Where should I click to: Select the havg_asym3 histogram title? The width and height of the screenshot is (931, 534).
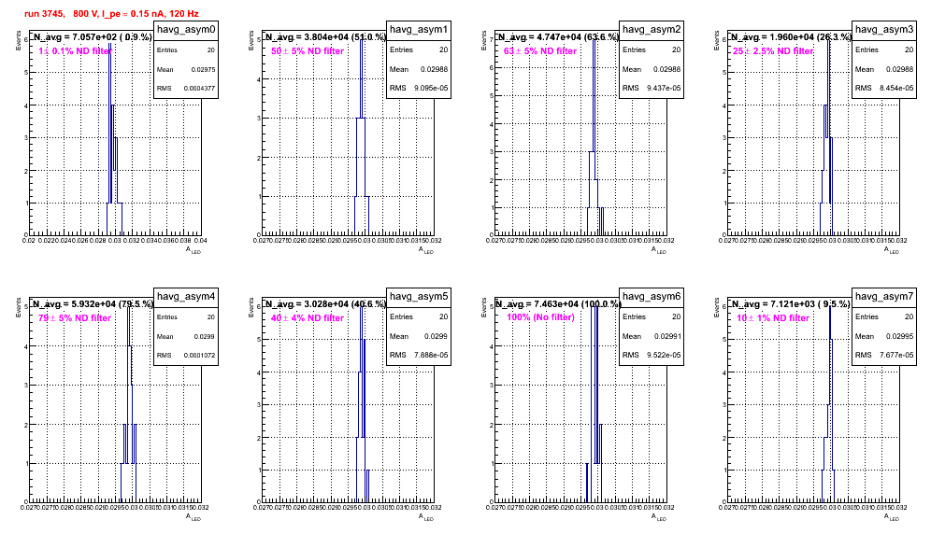click(884, 30)
